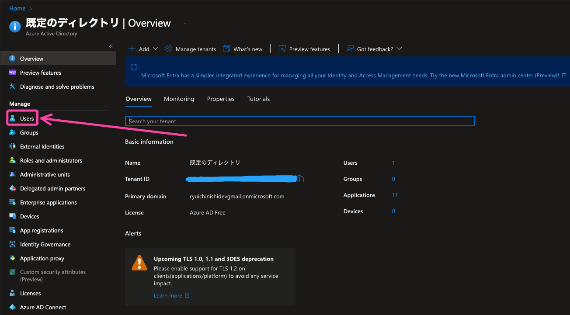Click the Devices icon in sidebar
The image size is (570, 315).
12,216
